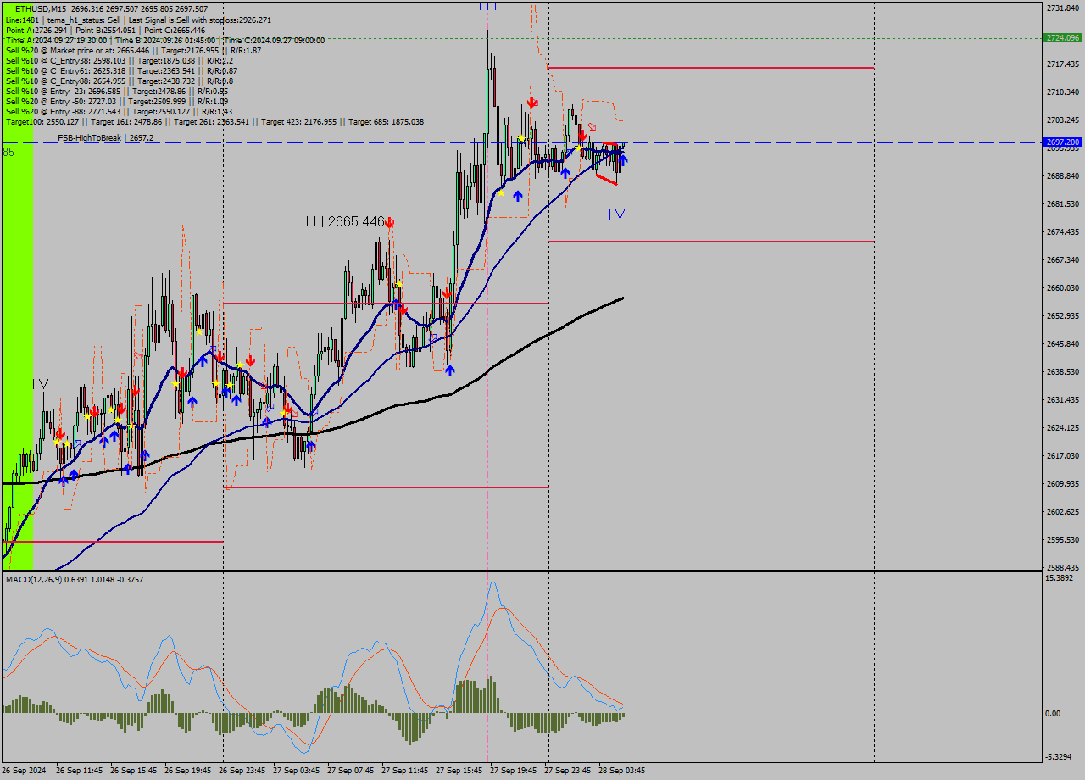
Task: Click the 'Point A:2726.294' text line
Action: 105,30
